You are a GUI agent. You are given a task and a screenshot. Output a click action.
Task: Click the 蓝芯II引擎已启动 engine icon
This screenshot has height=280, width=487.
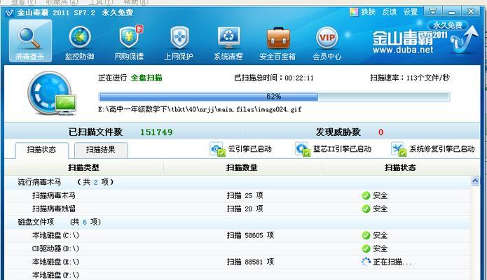point(302,149)
